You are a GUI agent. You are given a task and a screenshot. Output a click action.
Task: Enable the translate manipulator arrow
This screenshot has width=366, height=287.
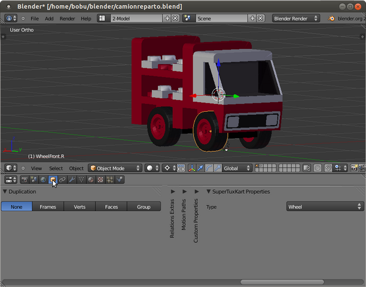(200, 168)
